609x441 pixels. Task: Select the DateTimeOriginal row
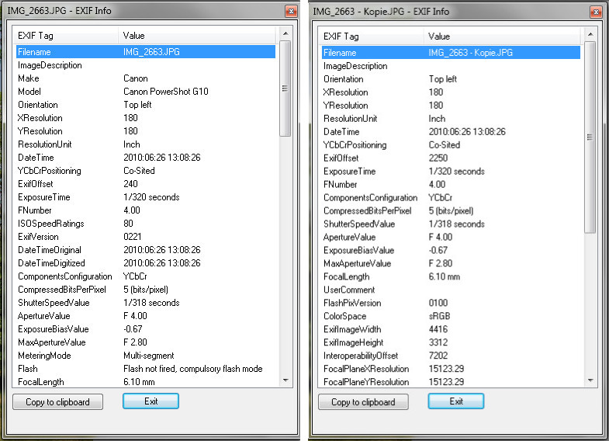tap(146, 250)
